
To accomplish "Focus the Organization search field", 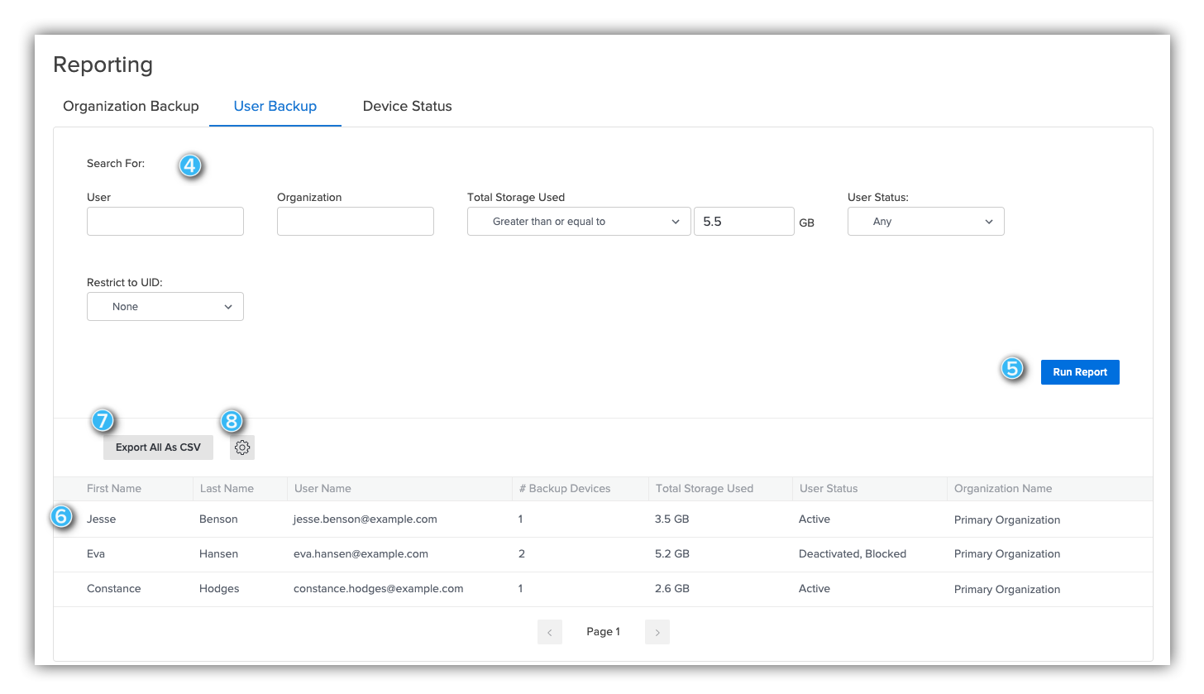I will (356, 222).
